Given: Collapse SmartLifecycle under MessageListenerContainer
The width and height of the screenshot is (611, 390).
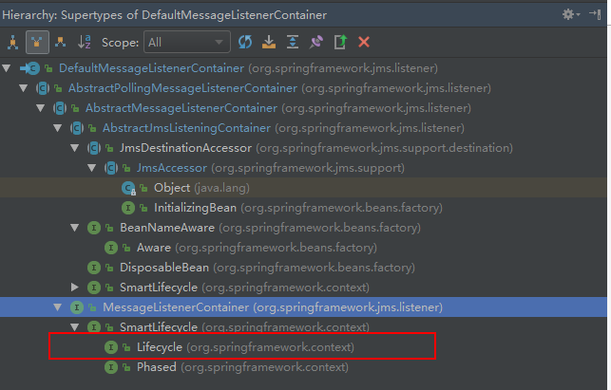Looking at the screenshot, I should (x=75, y=327).
